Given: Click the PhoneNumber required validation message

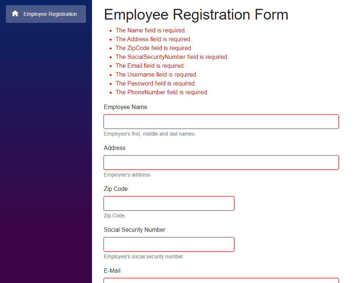Looking at the screenshot, I should (162, 92).
